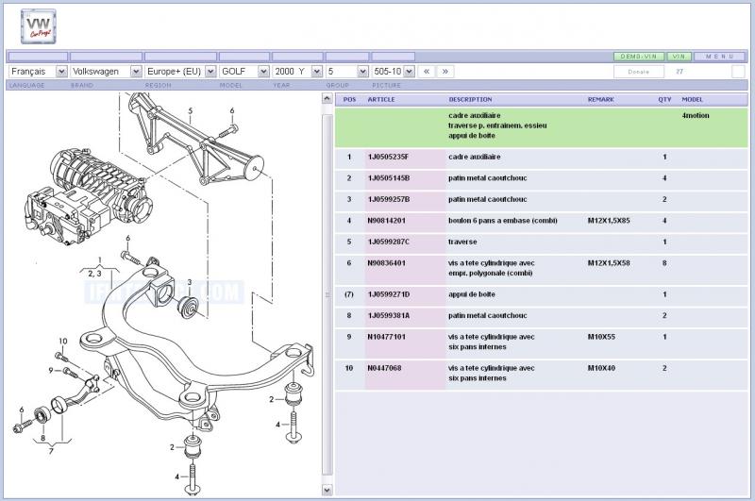Click 'boulon 6 pans a embase (combi)' description
Screen dimensions: 755x501
point(503,221)
